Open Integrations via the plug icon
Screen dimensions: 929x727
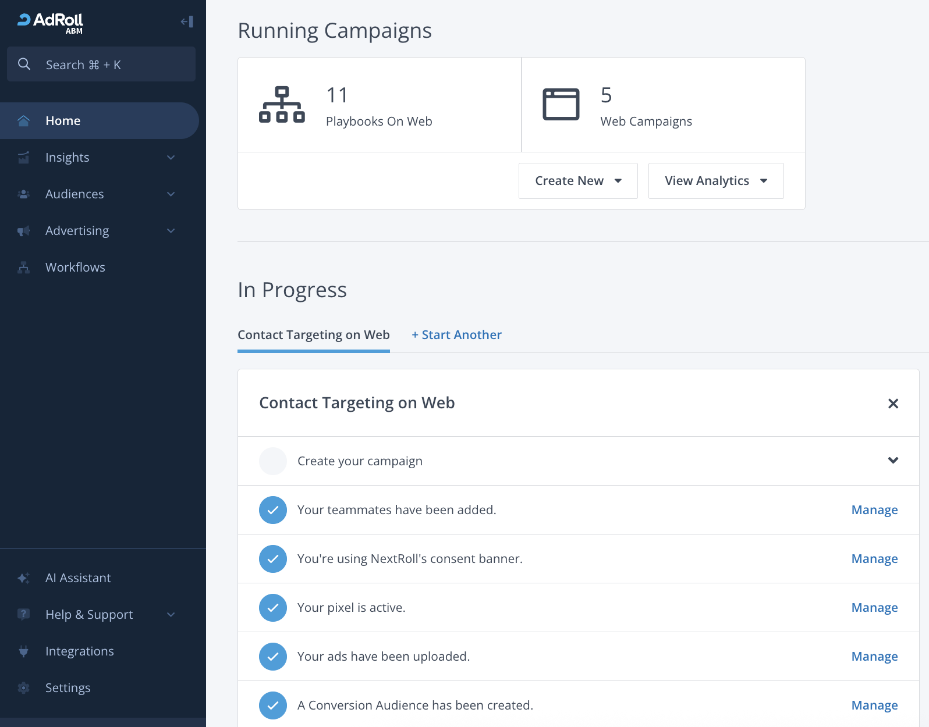24,651
